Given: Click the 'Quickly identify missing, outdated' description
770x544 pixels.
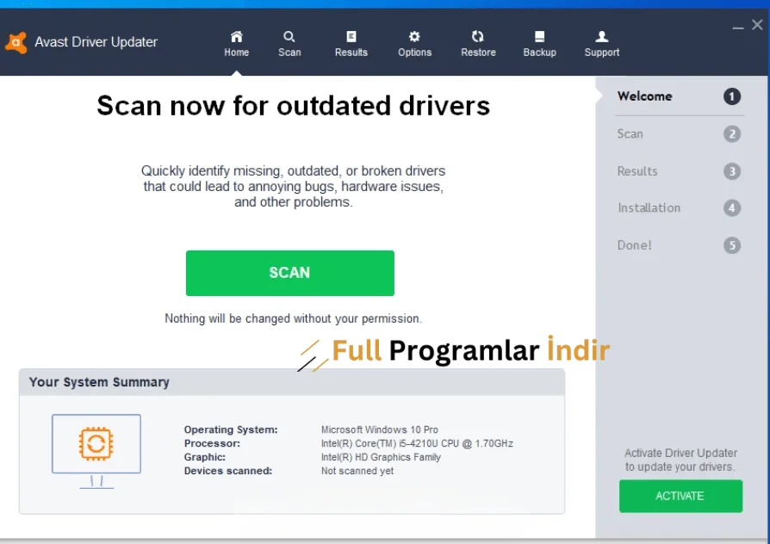Looking at the screenshot, I should click(293, 186).
